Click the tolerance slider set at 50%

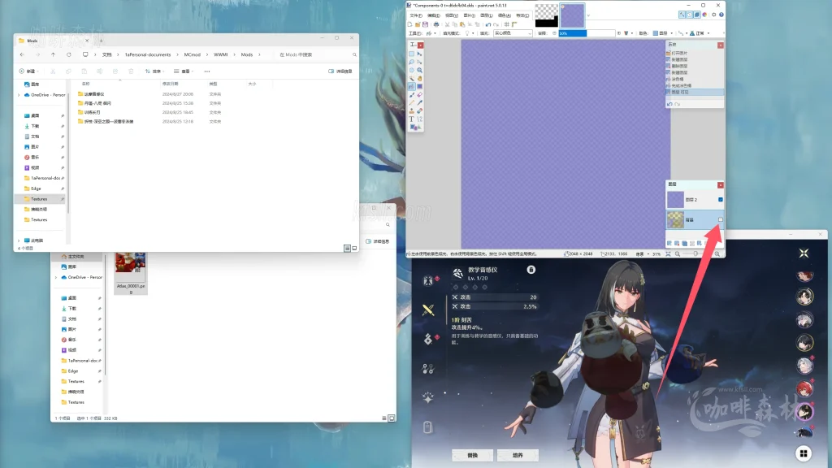[573, 33]
